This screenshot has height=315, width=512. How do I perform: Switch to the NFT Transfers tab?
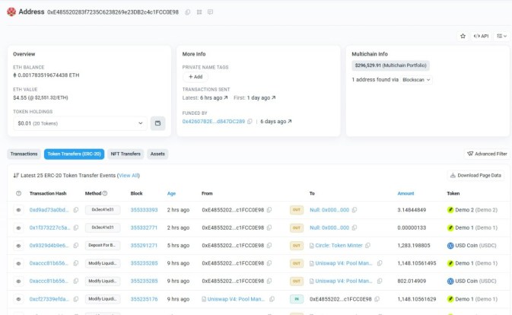tap(126, 154)
